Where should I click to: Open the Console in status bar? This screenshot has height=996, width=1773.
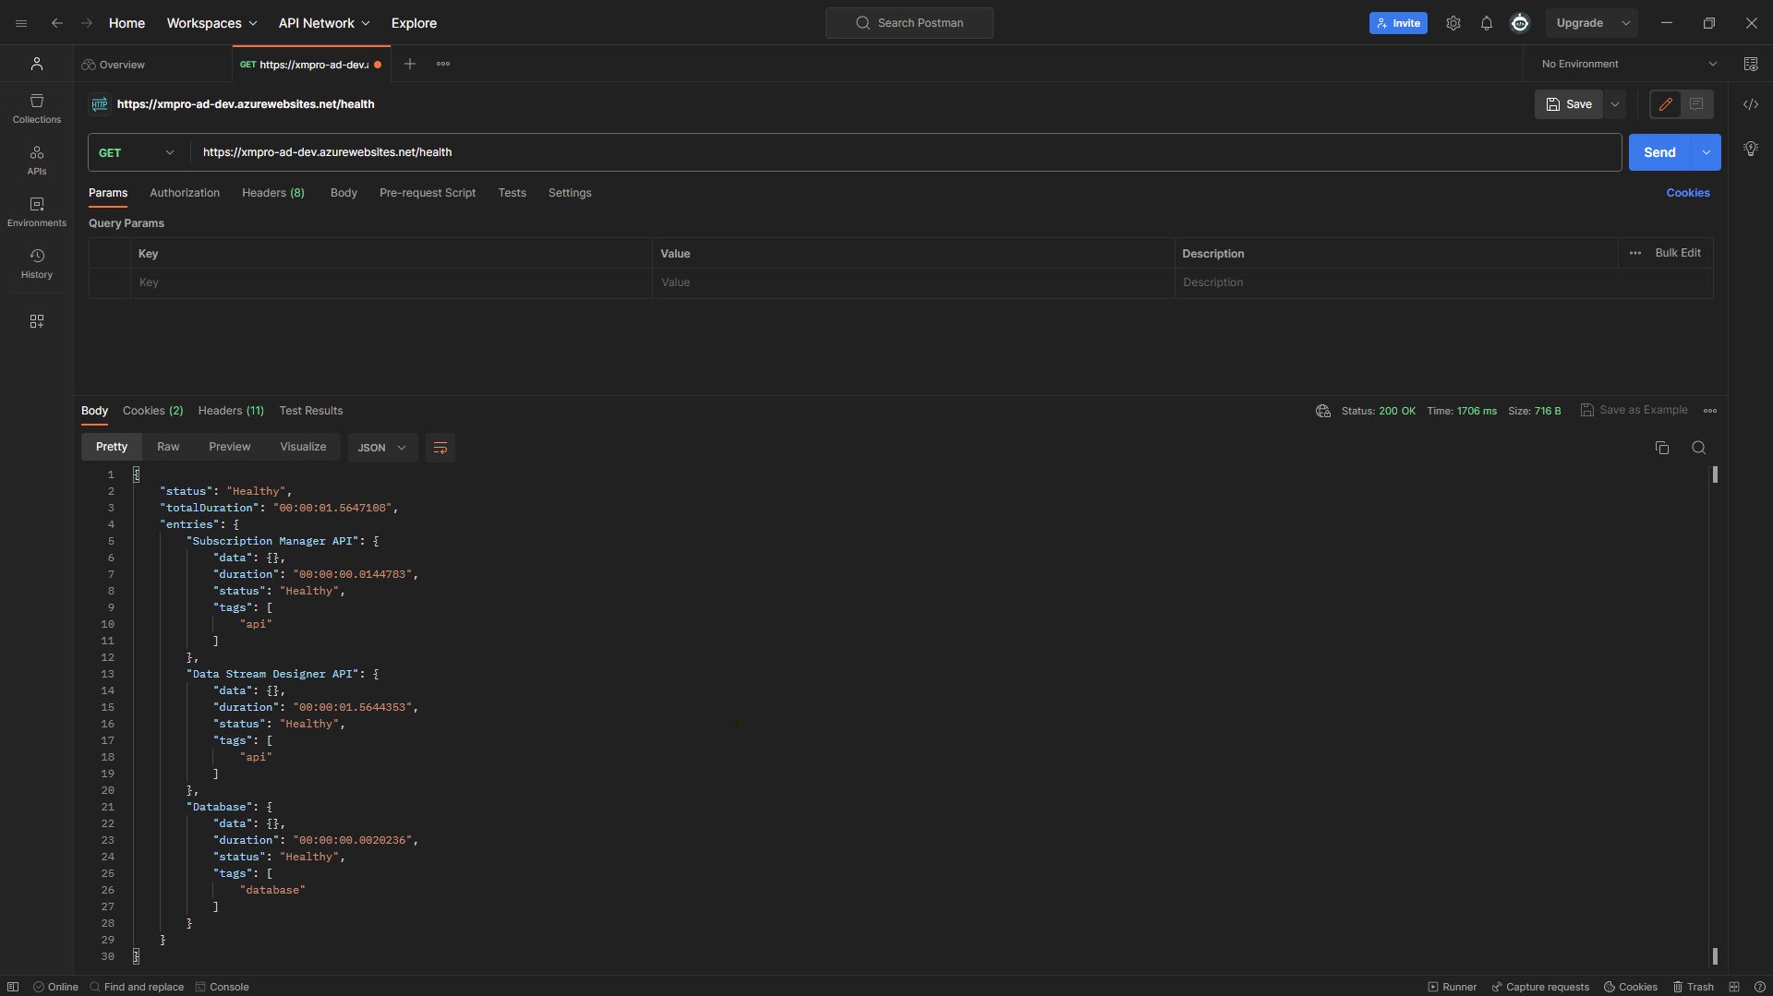coord(223,987)
